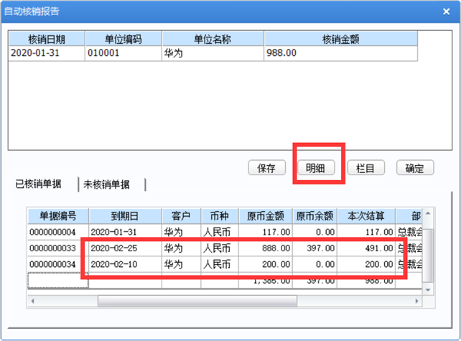The width and height of the screenshot is (461, 341).
Task: Click the empty cell under 单据编号
Action: [x=58, y=281]
